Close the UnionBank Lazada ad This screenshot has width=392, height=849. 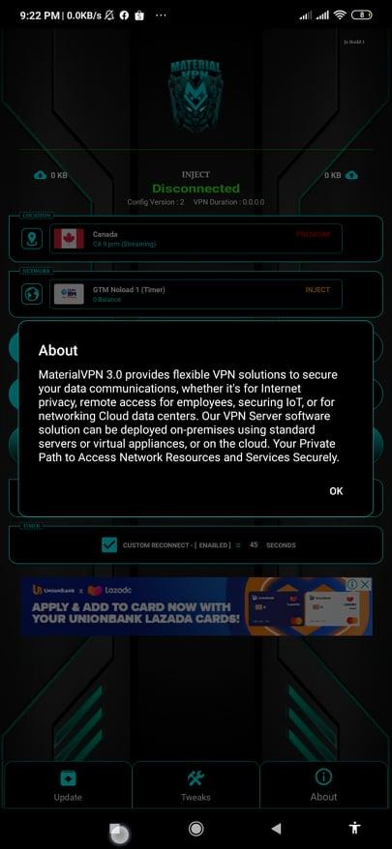(x=366, y=584)
